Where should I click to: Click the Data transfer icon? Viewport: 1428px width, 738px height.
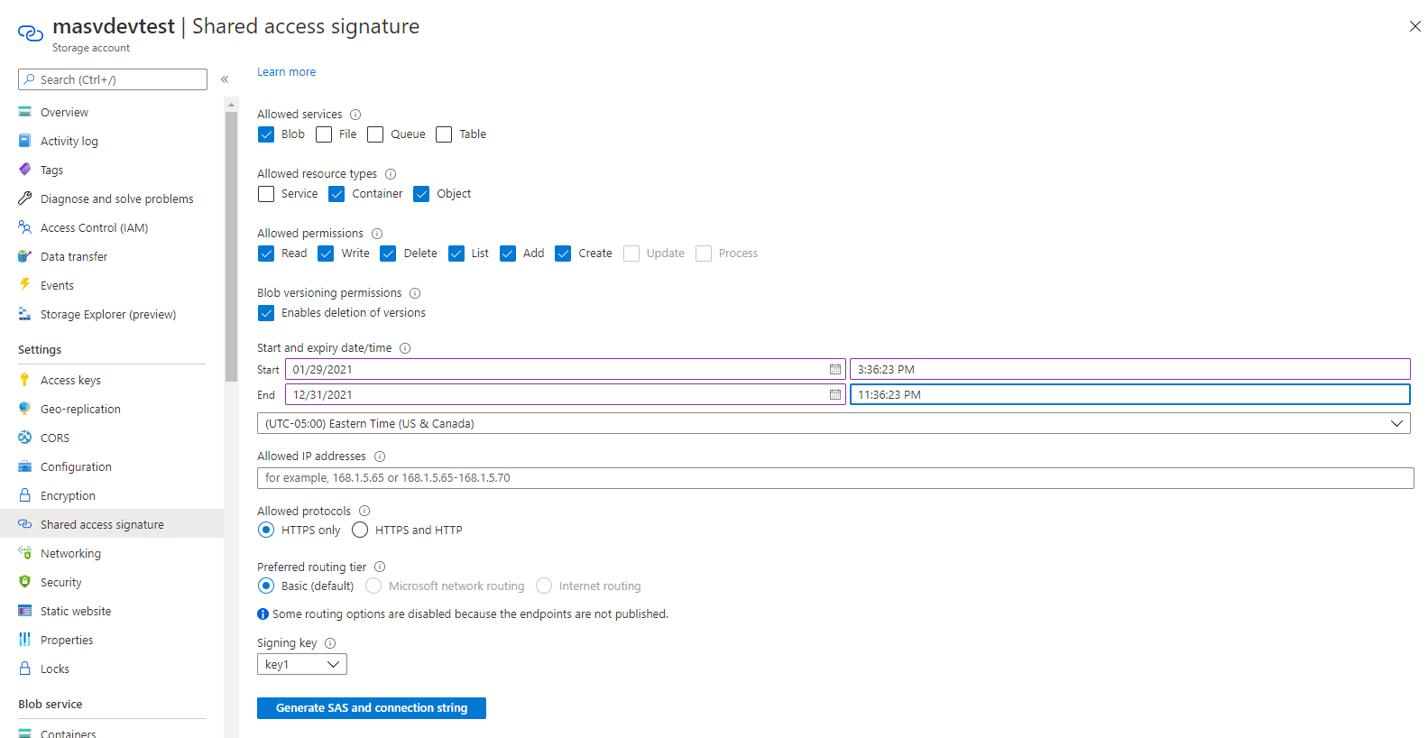25,256
